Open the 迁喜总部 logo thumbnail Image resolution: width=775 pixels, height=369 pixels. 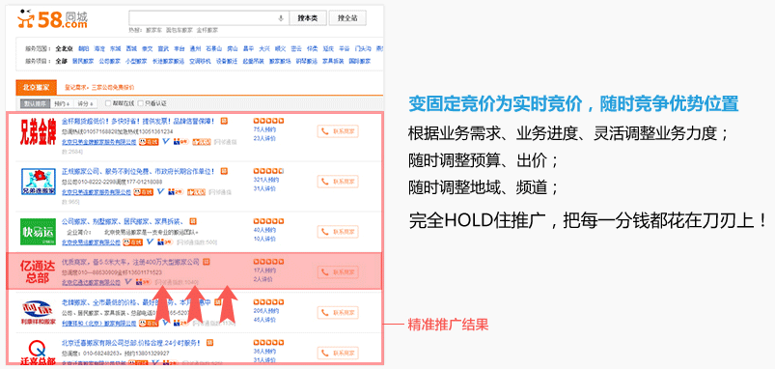point(38,354)
